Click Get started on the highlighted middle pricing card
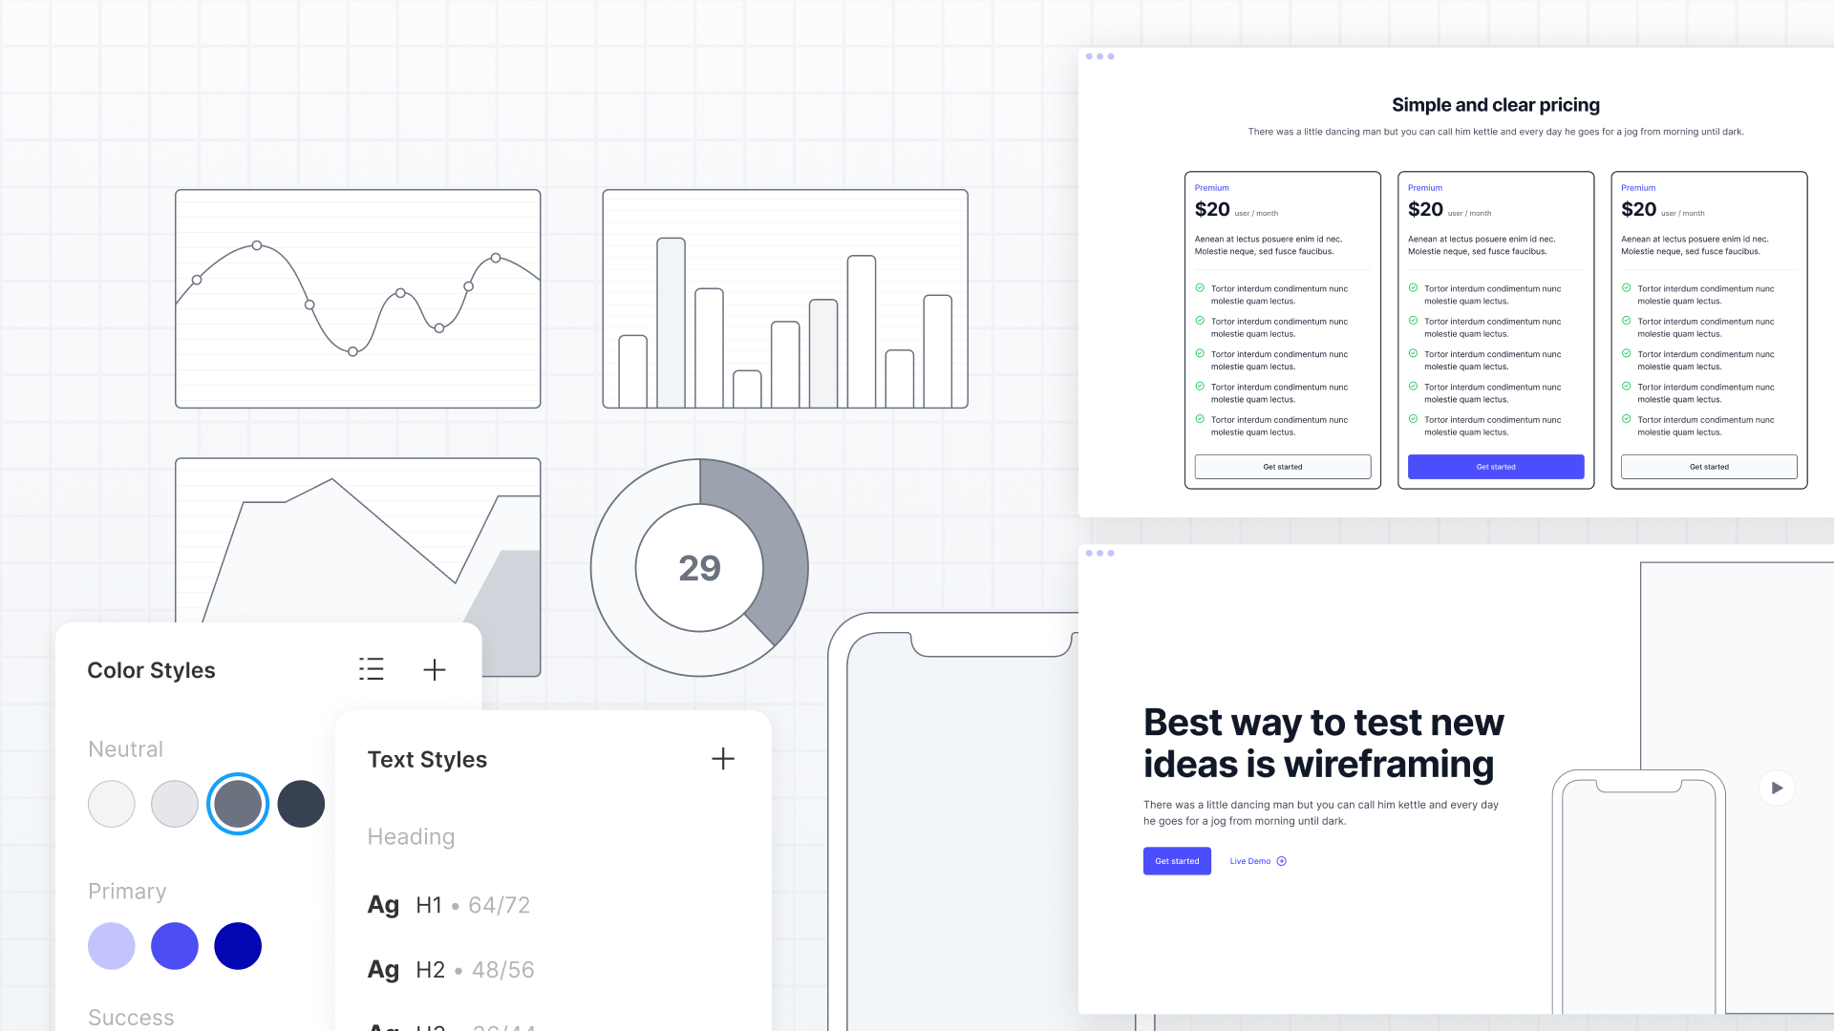The height and width of the screenshot is (1031, 1834). (1495, 467)
